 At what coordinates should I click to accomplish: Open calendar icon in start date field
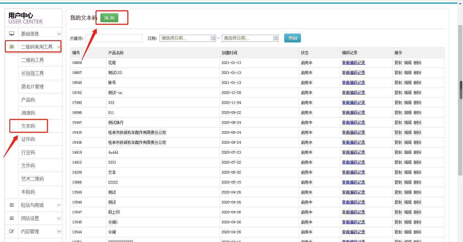pos(213,38)
